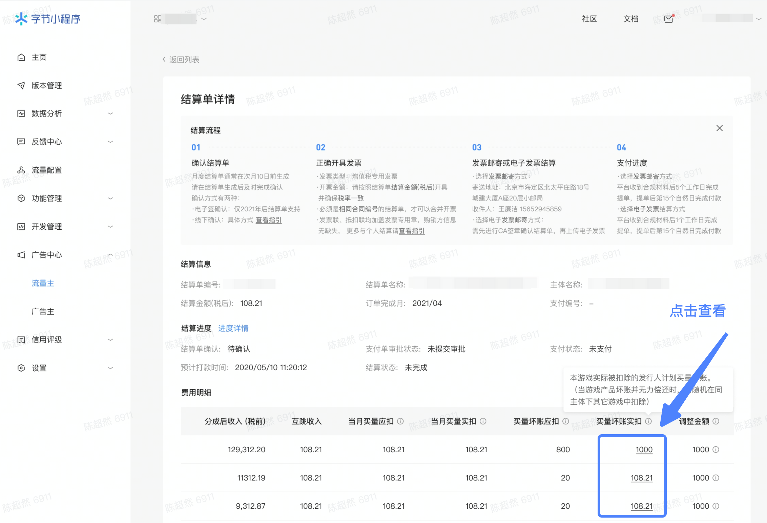Expand the 信用评级 menu chevron
Viewport: 767px width, 523px height.
pyautogui.click(x=110, y=339)
